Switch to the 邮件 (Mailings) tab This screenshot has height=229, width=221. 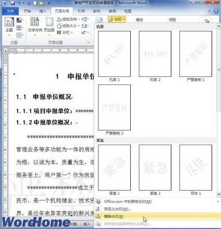[x=97, y=11]
